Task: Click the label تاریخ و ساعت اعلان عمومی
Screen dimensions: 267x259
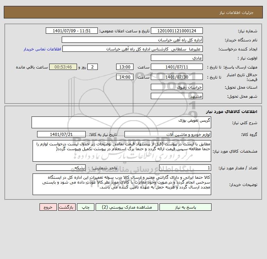Action: (x=124, y=31)
